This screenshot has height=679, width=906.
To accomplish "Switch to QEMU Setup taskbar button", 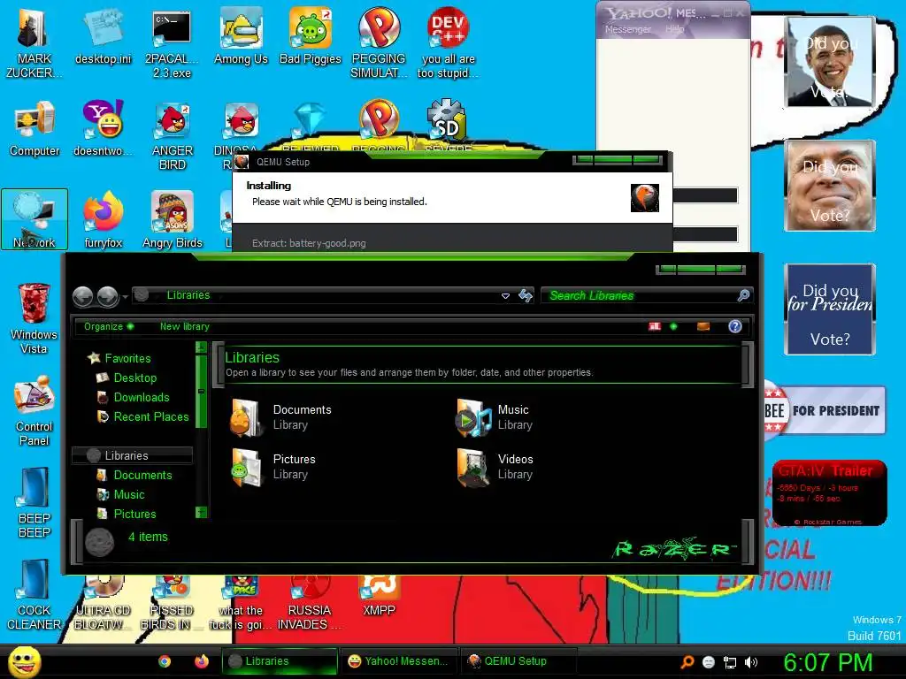I will coord(518,661).
